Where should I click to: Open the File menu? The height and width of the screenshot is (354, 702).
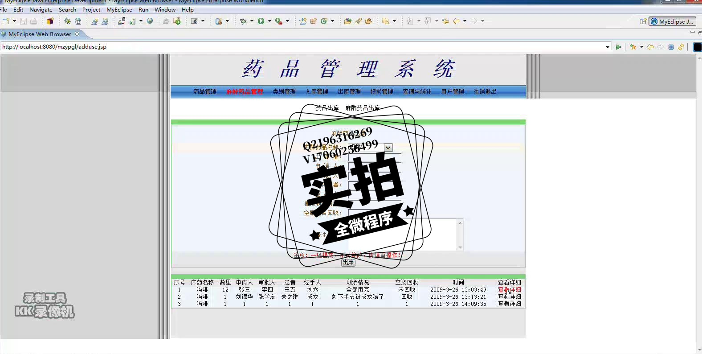[x=4, y=9]
